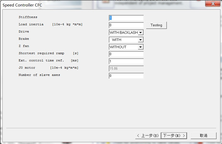The width and height of the screenshot is (222, 144).
Task: Focus the Number of slave axes field
Action: (126, 76)
